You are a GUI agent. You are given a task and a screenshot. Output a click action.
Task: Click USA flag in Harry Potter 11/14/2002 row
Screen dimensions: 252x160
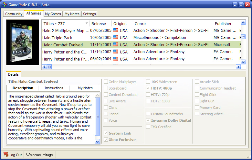tap(116, 52)
